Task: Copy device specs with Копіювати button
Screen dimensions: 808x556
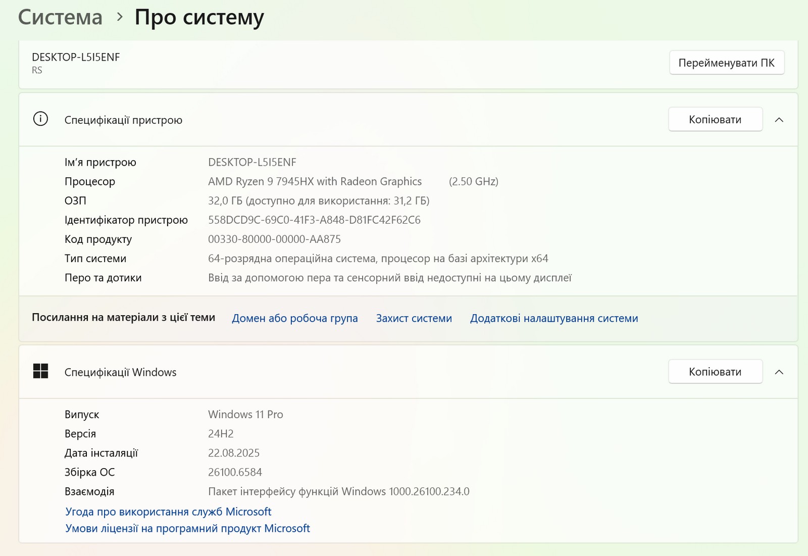Action: tap(715, 120)
